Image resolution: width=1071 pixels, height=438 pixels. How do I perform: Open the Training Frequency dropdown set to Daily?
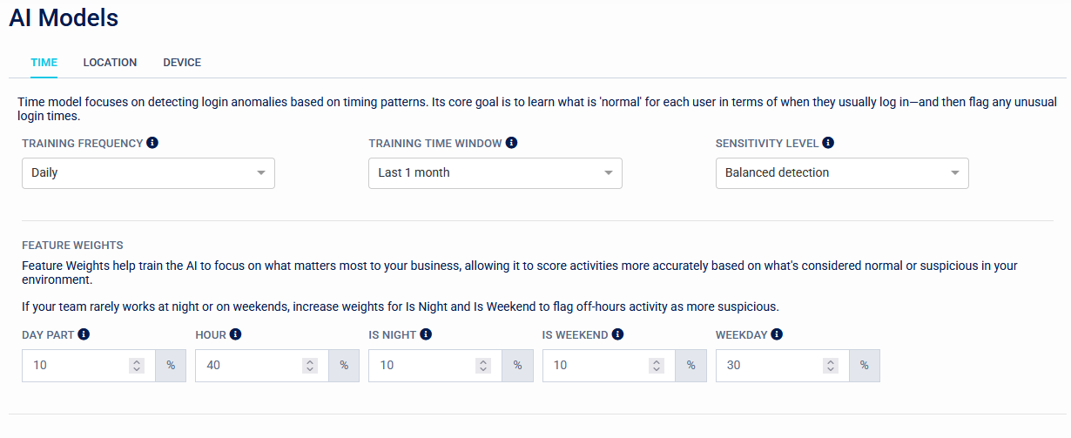148,173
